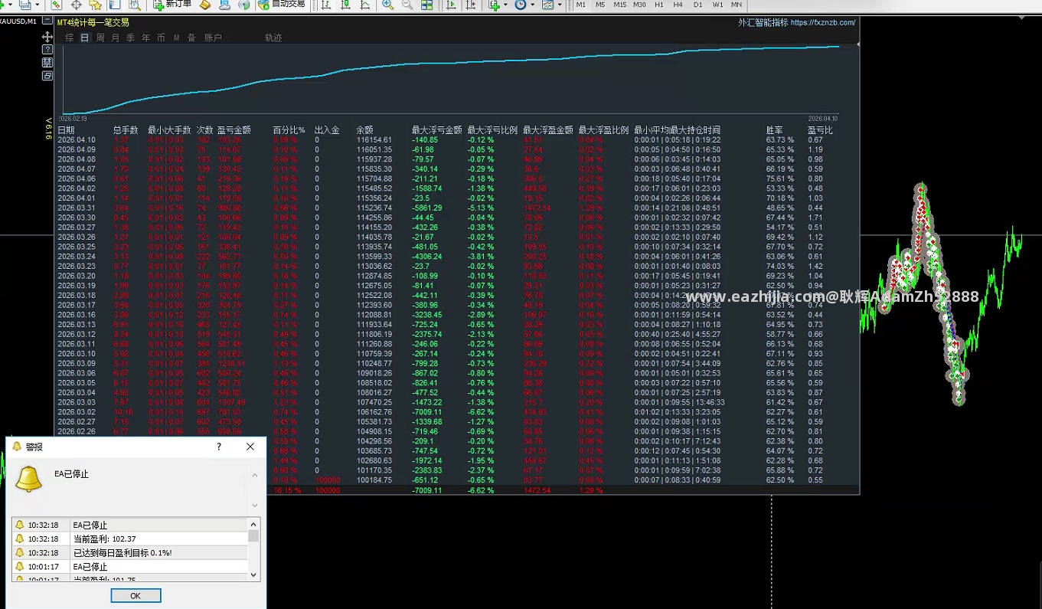This screenshot has height=609, width=1042.
Task: Click balance value 116154.61
Action: 374,140
